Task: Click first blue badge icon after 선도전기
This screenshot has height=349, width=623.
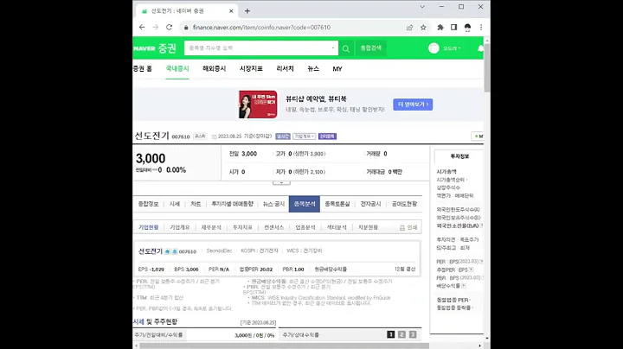Action: point(167,251)
